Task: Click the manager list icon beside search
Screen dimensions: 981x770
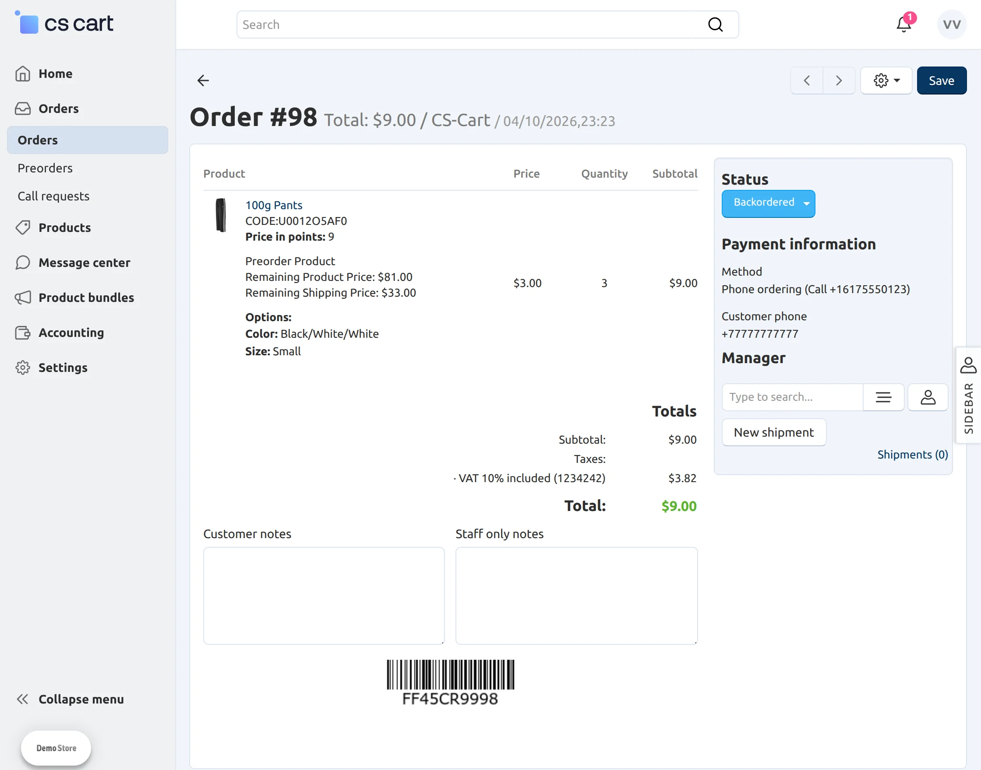Action: tap(883, 397)
